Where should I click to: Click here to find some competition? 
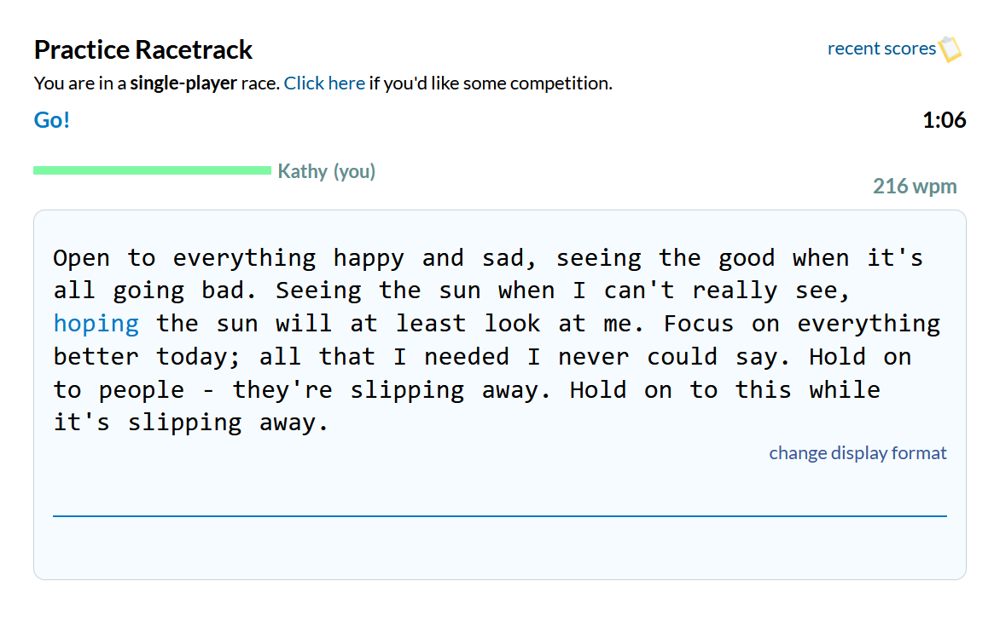324,83
